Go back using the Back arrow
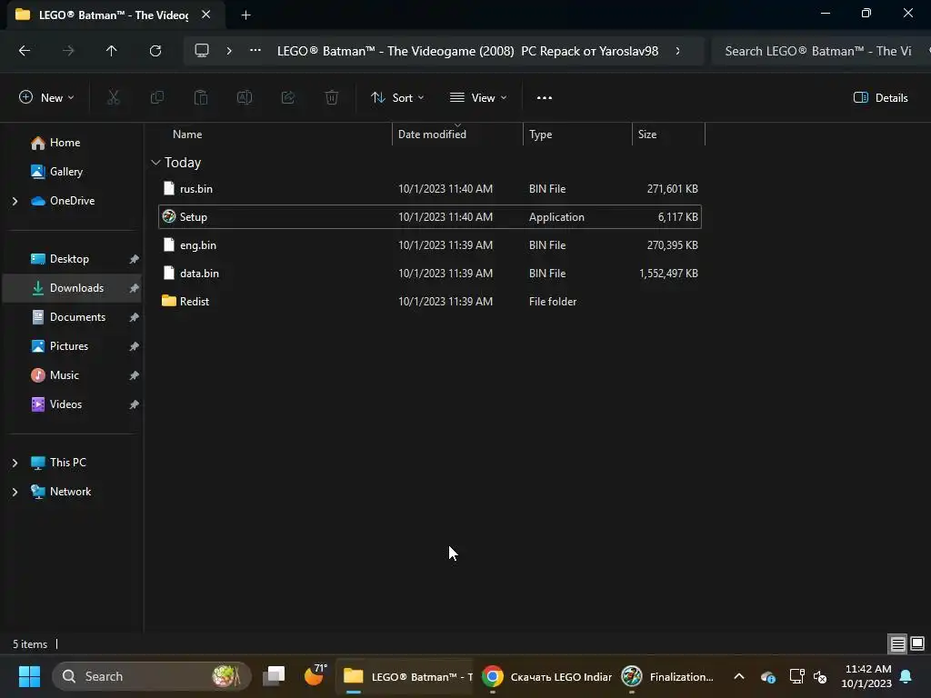 pyautogui.click(x=25, y=51)
